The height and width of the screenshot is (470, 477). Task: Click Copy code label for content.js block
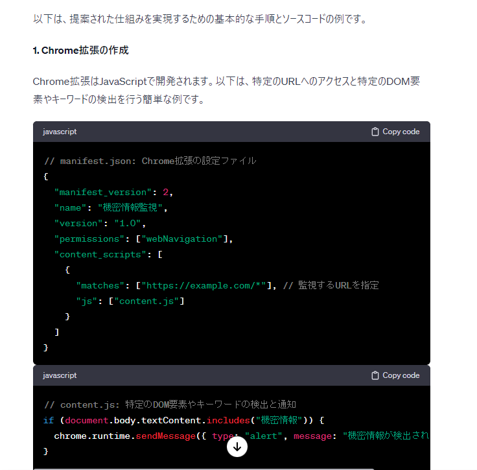(401, 375)
